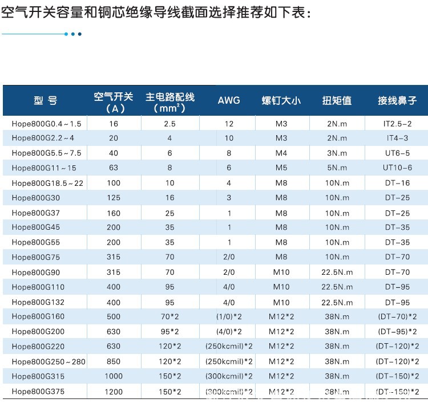428x419 pixels.
Task: Click the three-dot decoration under the title
Action: (x=73, y=34)
